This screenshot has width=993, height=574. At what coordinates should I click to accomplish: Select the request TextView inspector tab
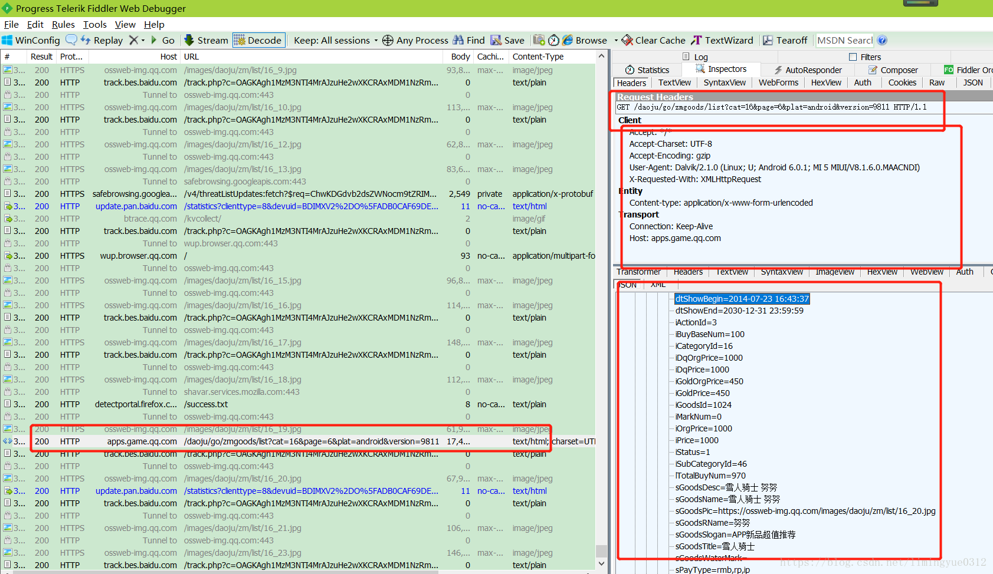(674, 83)
